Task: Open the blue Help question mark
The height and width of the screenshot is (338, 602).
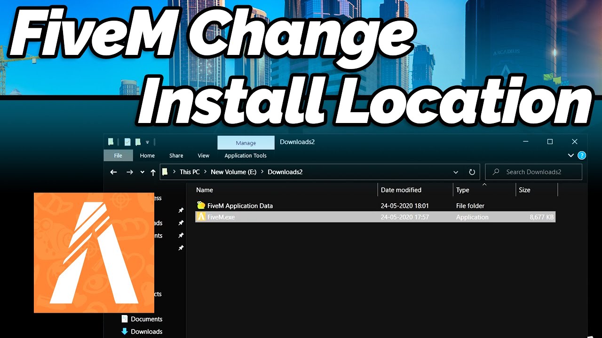Action: (582, 155)
